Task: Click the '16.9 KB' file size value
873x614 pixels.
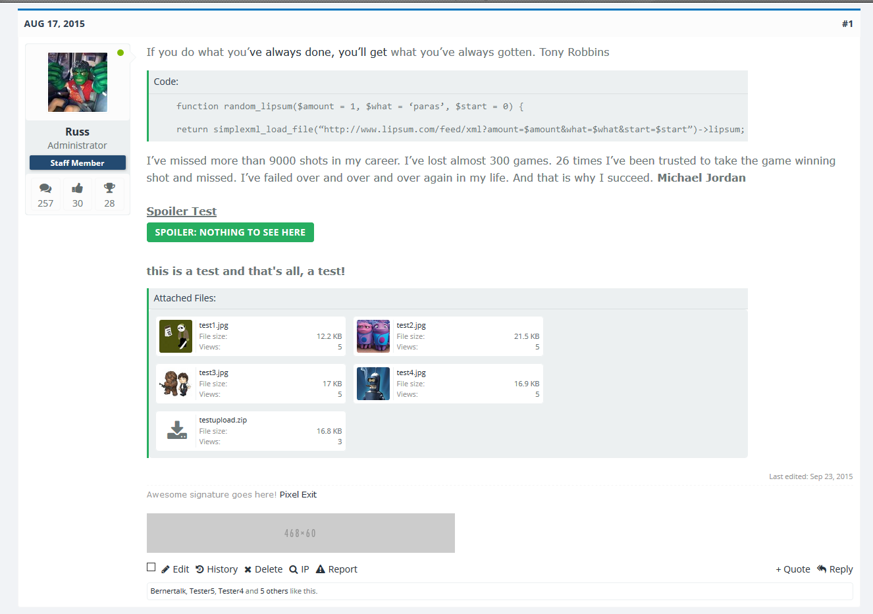Action: [x=527, y=384]
